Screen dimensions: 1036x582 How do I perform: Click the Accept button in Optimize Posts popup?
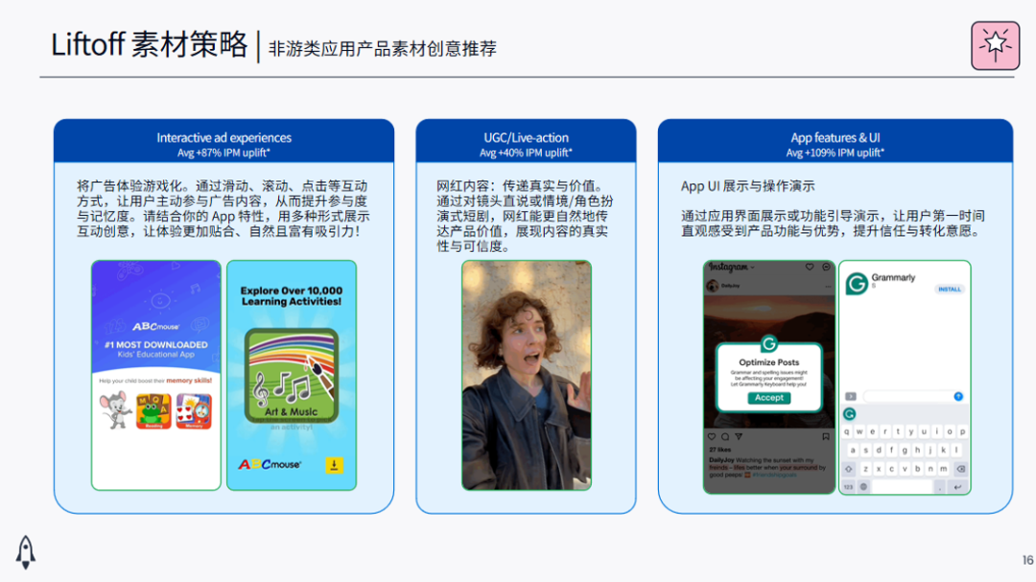pos(768,398)
